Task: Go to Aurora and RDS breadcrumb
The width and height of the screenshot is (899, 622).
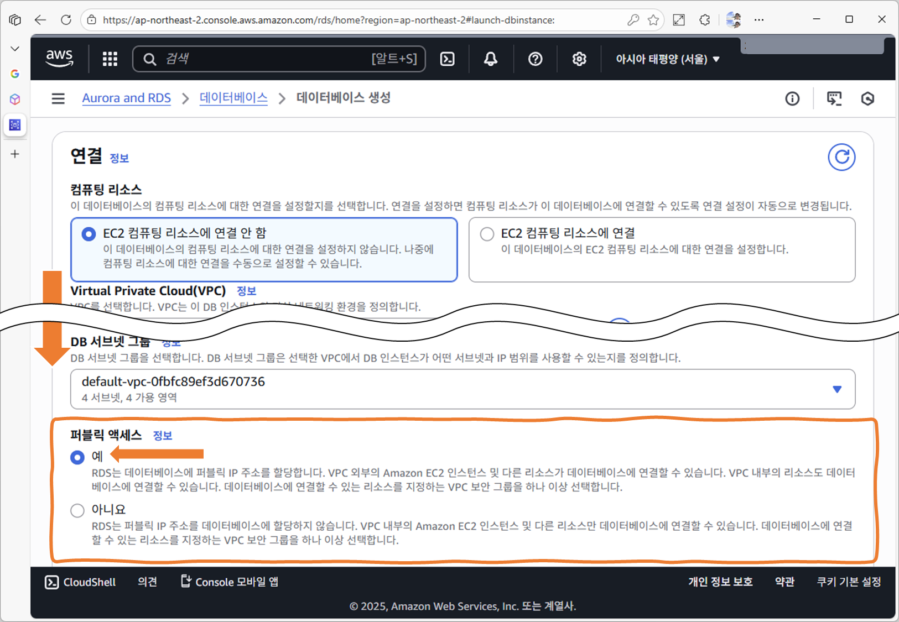Action: tap(127, 98)
